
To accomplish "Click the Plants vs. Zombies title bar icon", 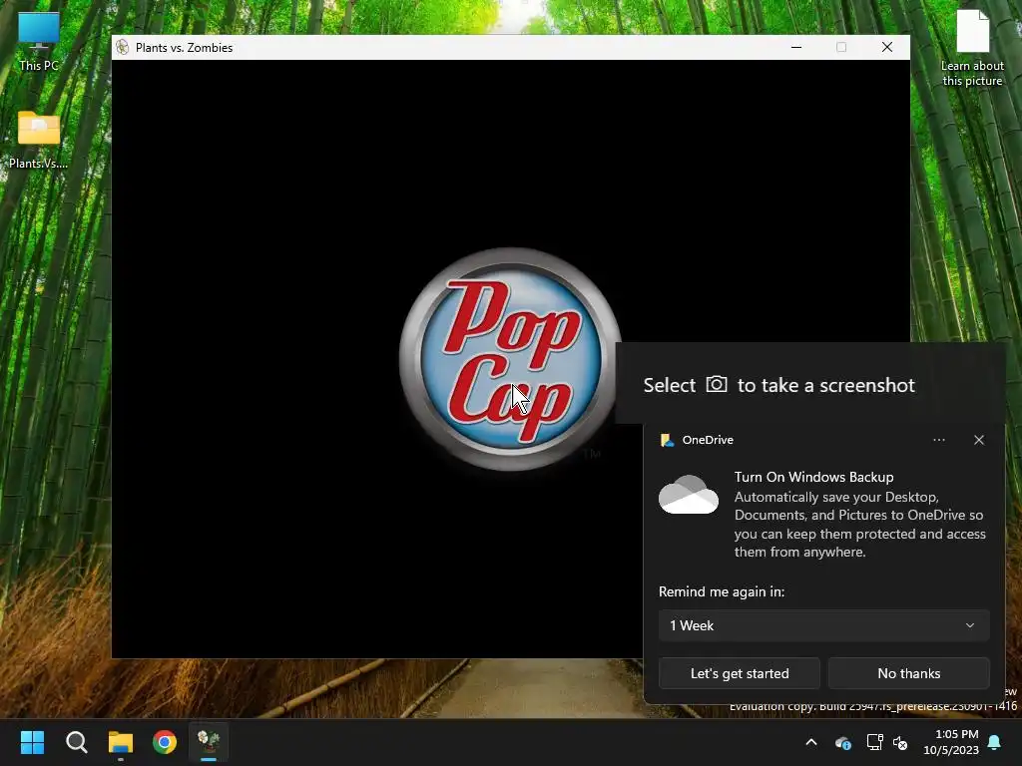I will coord(122,47).
